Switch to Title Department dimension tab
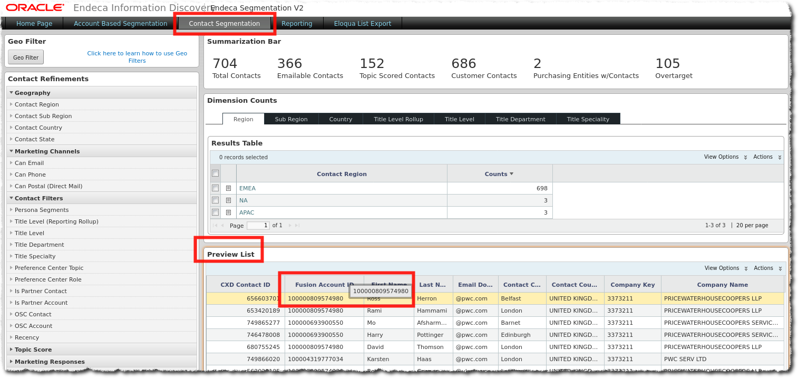 coord(520,119)
